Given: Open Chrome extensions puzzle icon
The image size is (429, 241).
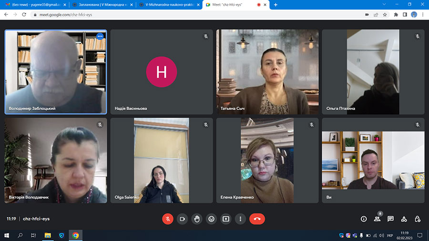Looking at the screenshot, I should pyautogui.click(x=396, y=14).
